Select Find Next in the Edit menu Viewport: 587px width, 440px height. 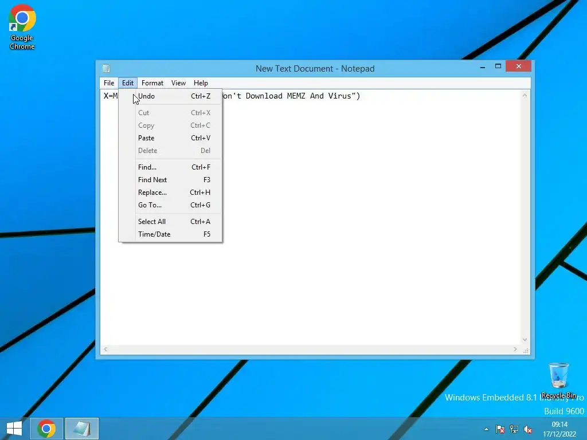170,180
